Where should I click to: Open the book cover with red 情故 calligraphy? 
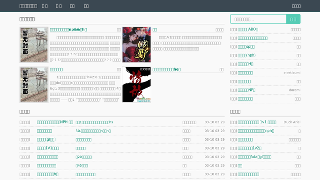click(x=136, y=84)
